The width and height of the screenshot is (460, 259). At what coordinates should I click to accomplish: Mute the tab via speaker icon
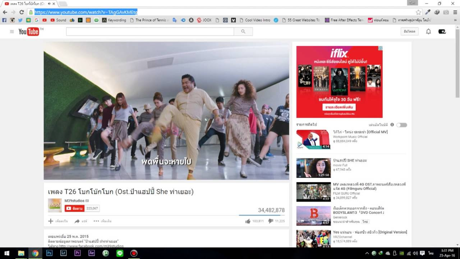click(x=49, y=4)
